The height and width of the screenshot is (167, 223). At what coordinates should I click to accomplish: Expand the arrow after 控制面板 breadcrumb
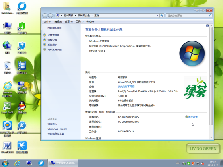(76, 16)
